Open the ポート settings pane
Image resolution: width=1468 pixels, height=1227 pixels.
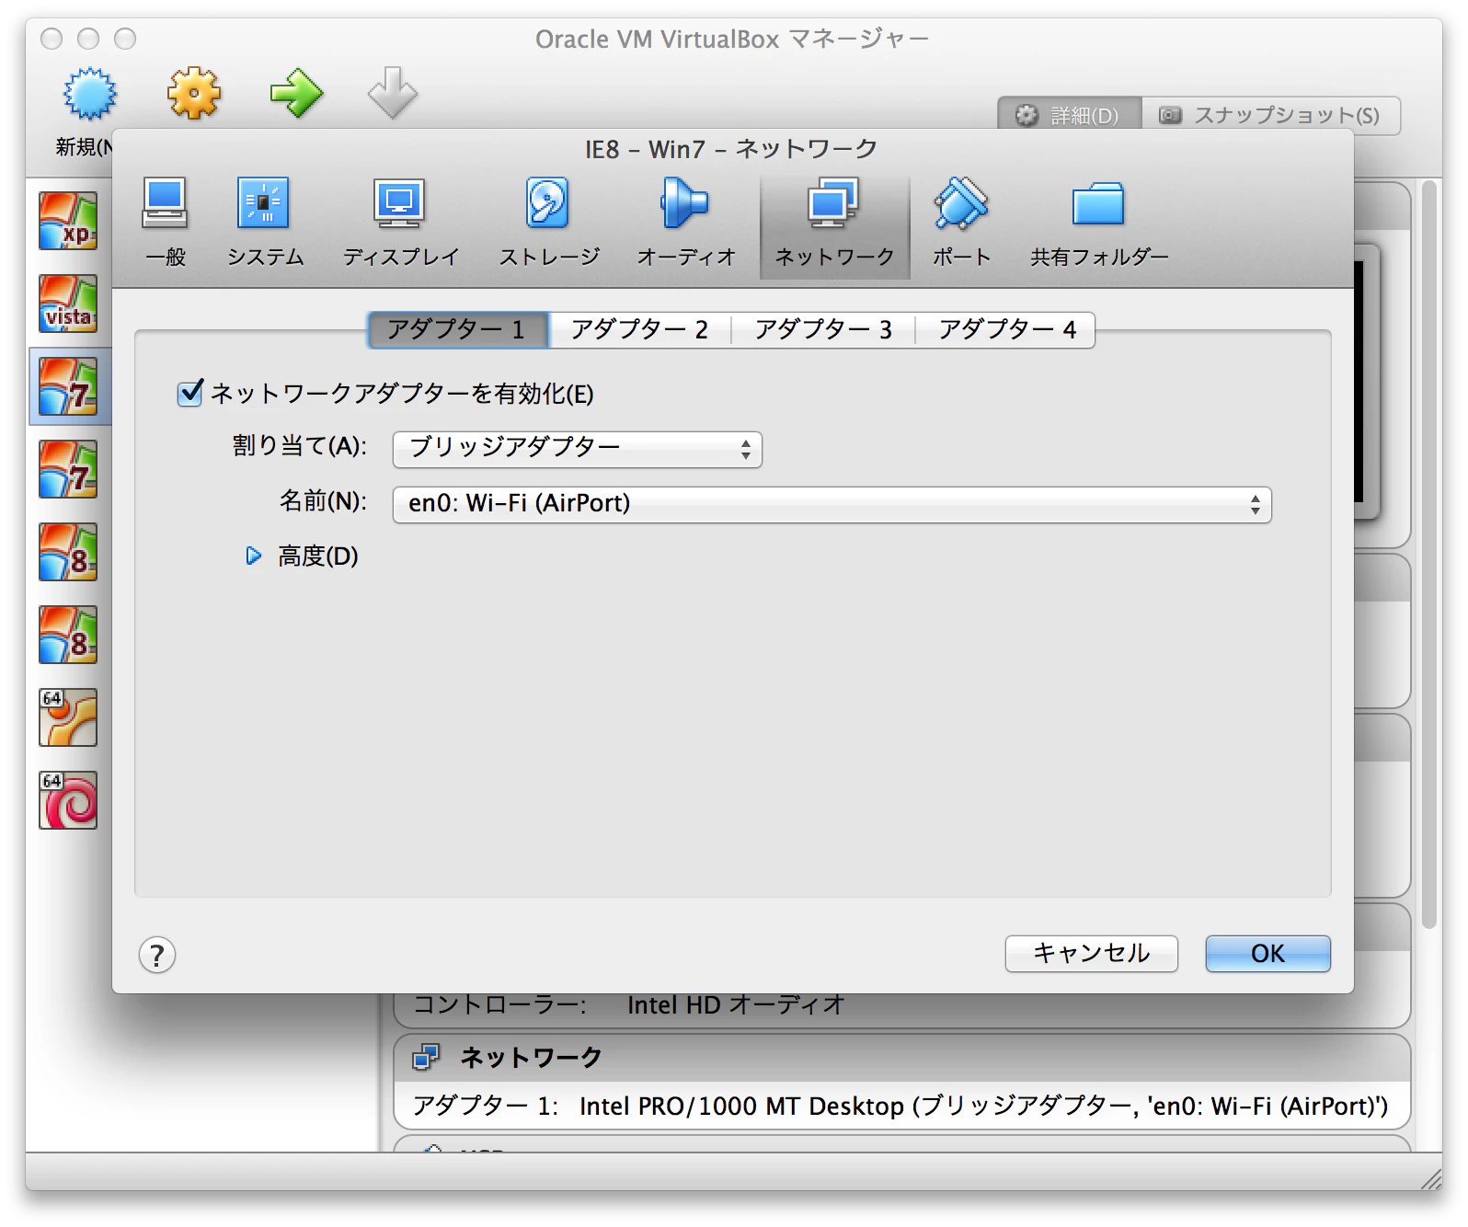[961, 223]
